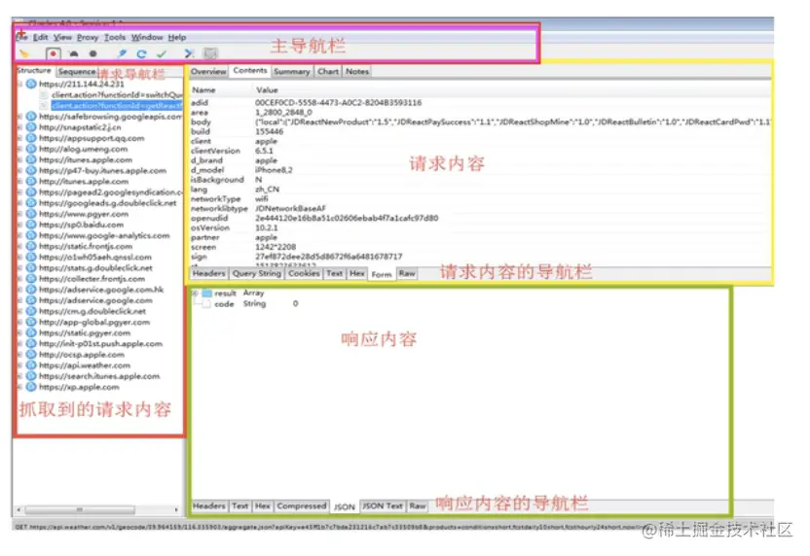Open the Edit menu
Screen dimensions: 810x556
point(40,37)
